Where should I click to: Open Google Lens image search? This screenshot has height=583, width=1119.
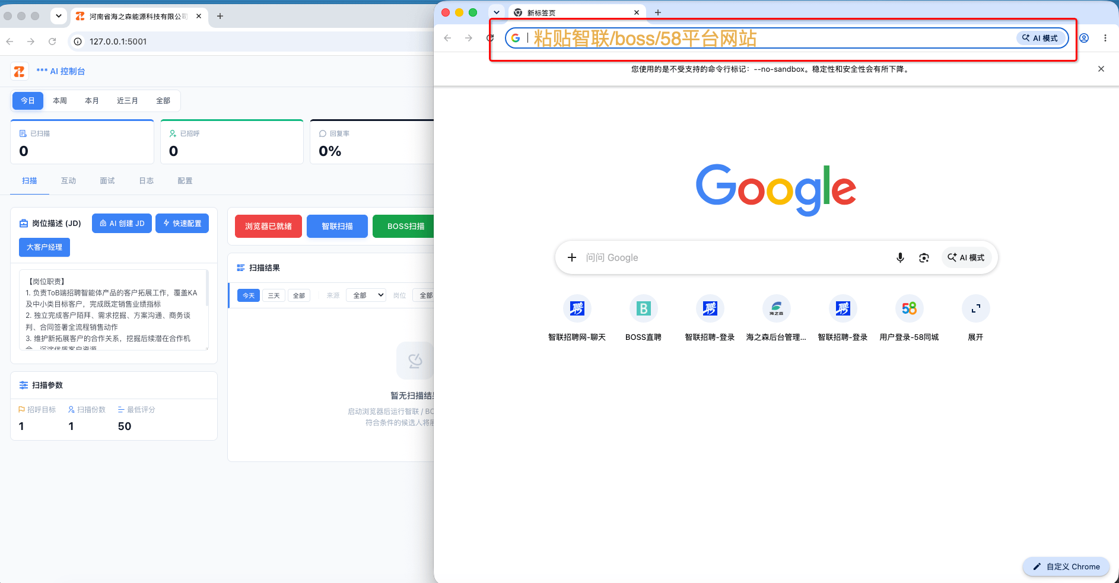click(924, 257)
